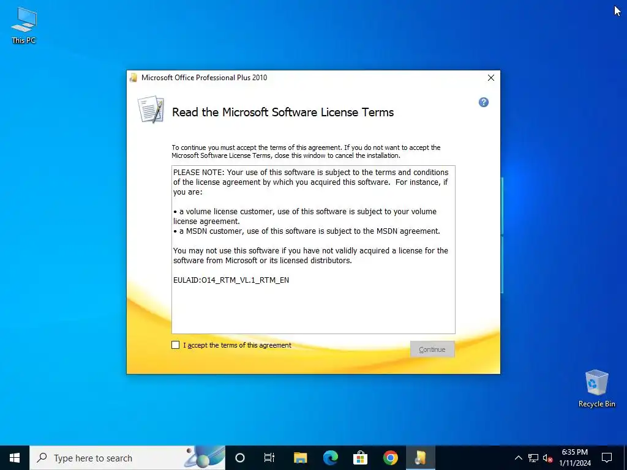This screenshot has height=470, width=627.
Task: Click the 'Type here to search' taskbar box
Action: coord(127,458)
